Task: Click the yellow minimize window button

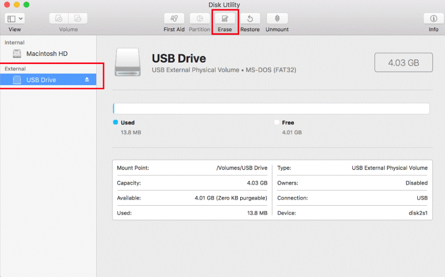Action: 17,5
